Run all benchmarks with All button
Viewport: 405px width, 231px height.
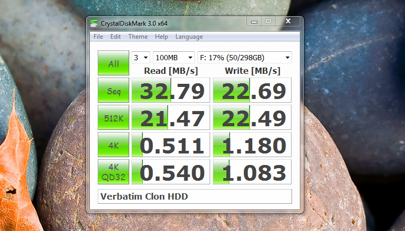(113, 63)
